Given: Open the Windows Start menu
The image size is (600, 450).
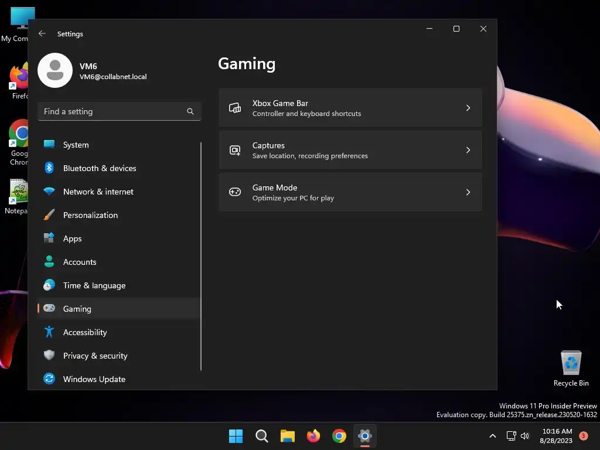Looking at the screenshot, I should (236, 436).
